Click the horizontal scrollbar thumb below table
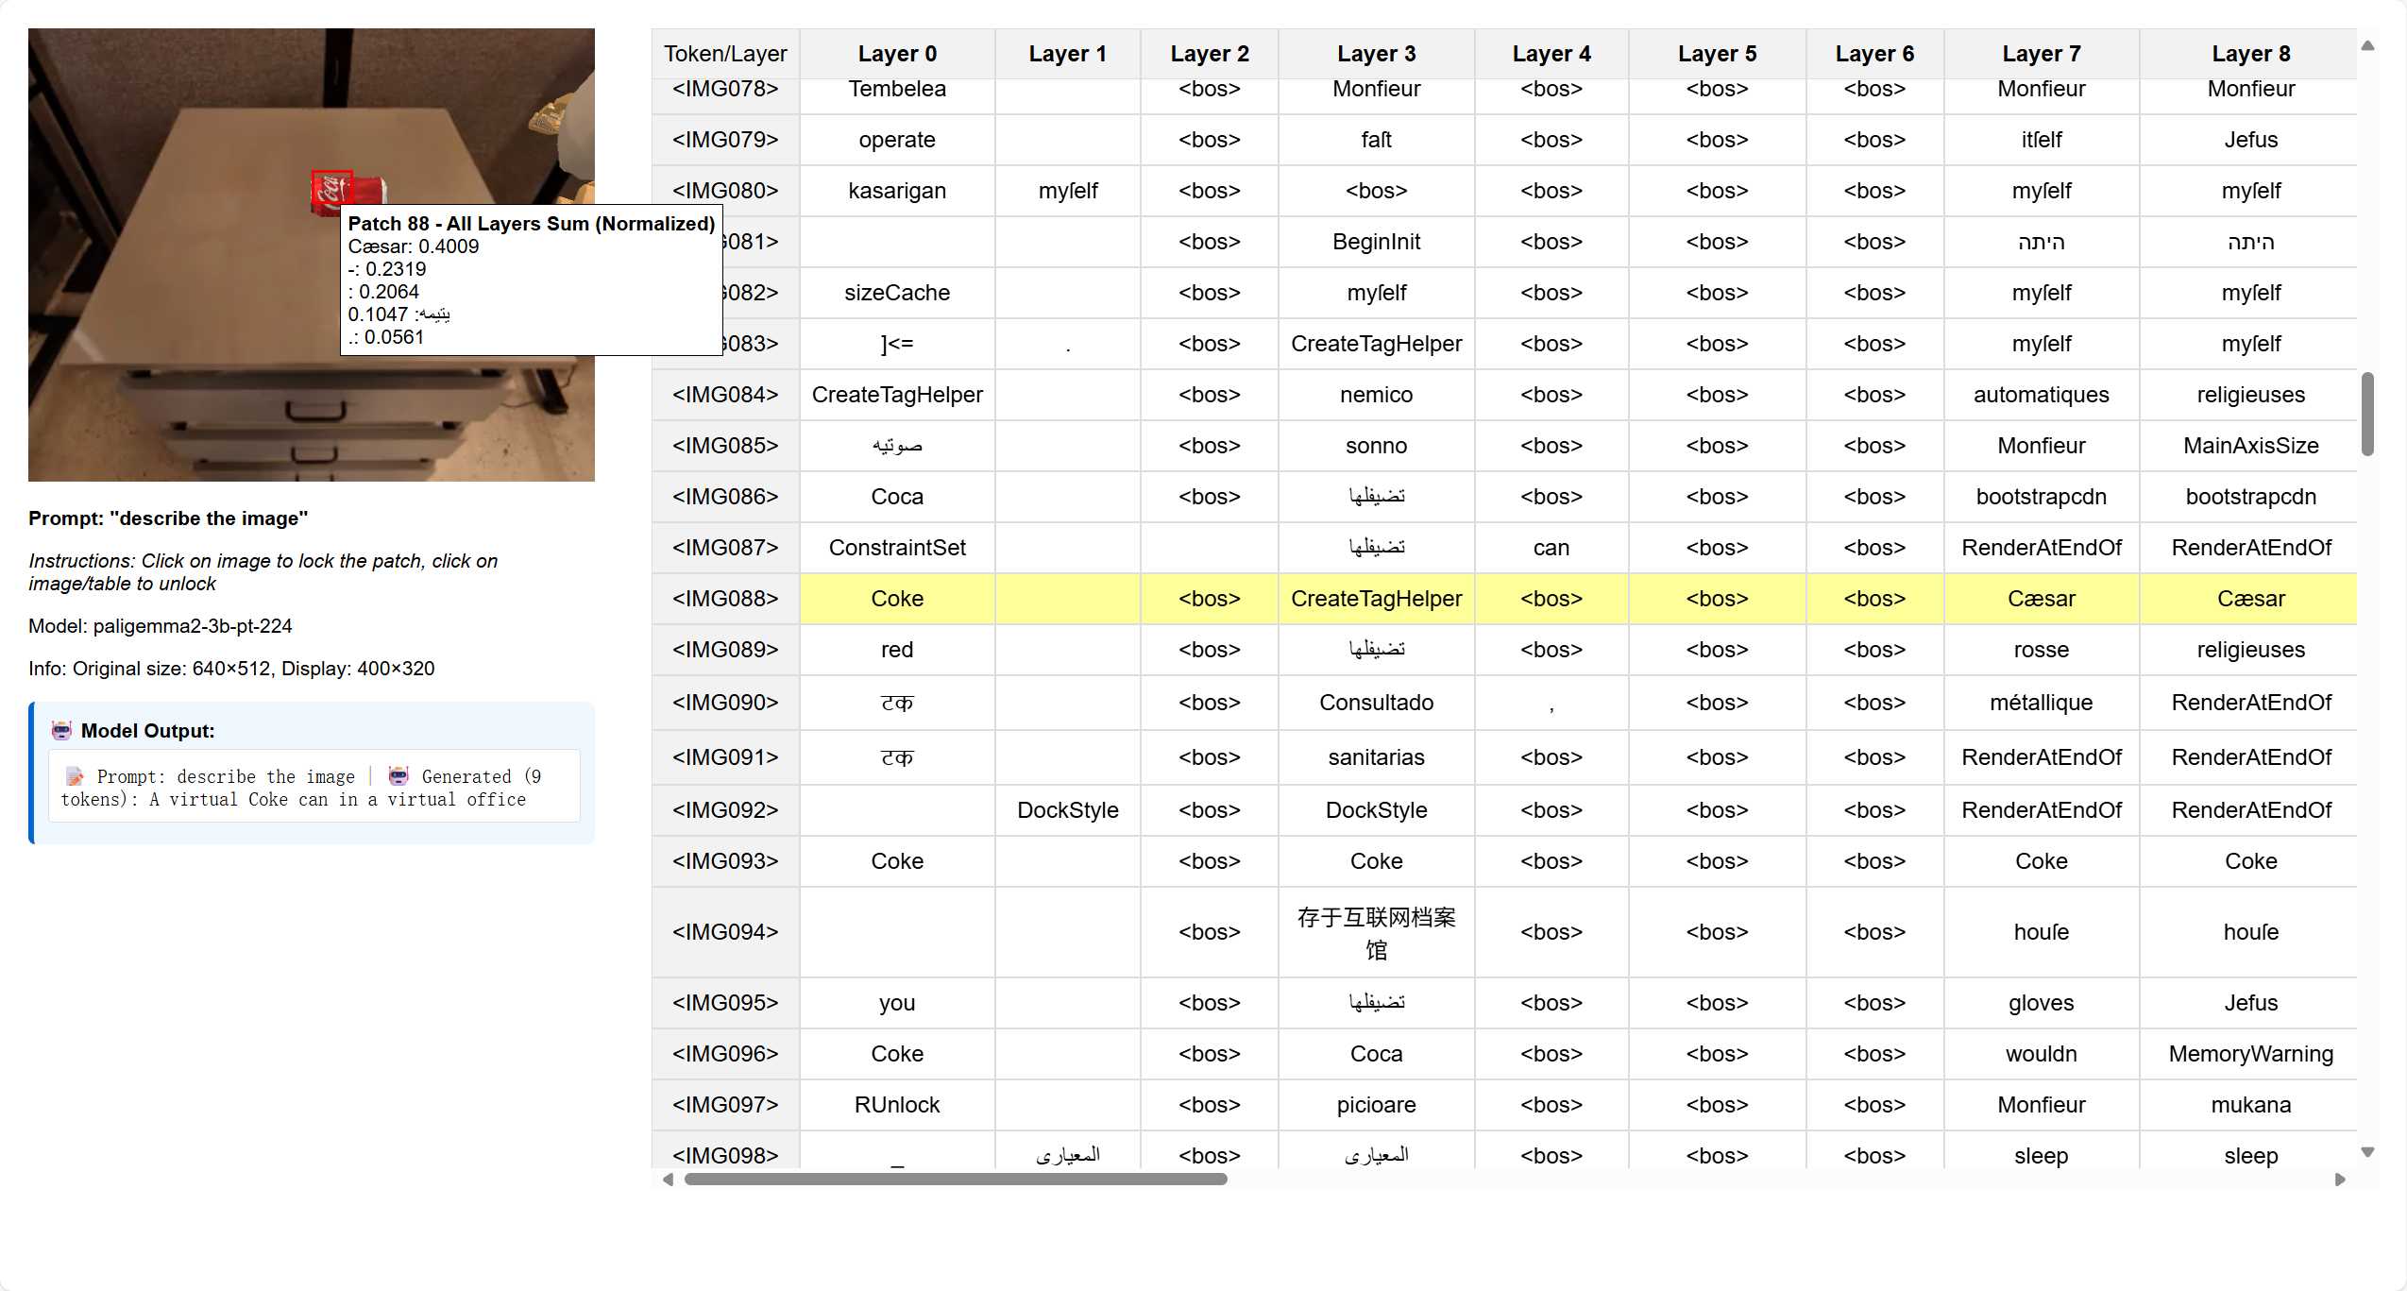Screen dimensions: 2407x1291 coord(954,1179)
